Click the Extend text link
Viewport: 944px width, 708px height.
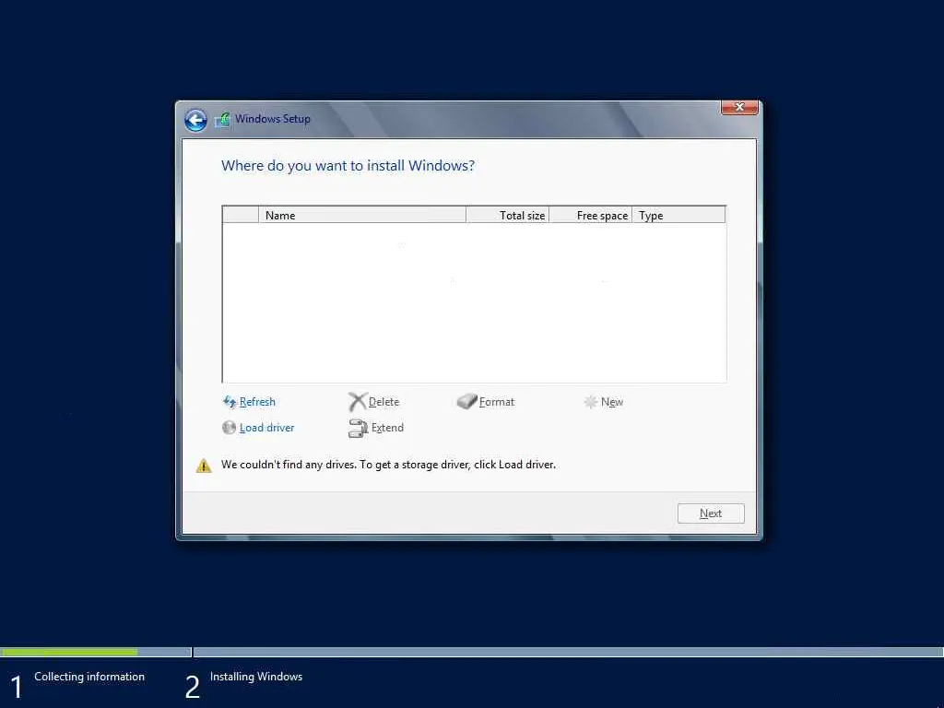coord(387,428)
